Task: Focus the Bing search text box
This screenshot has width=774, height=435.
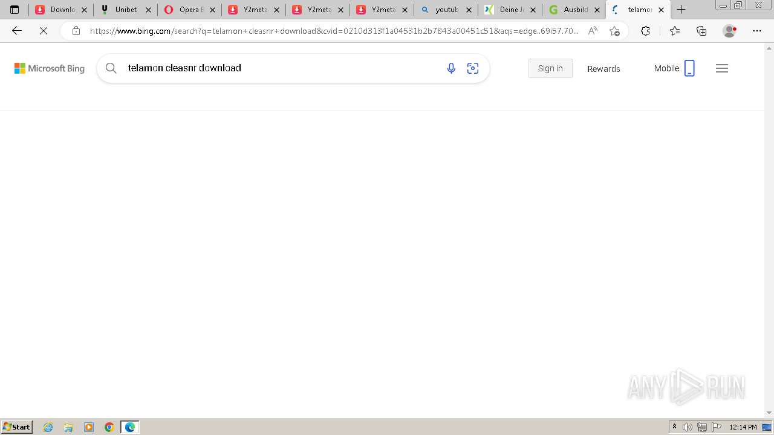Action: click(x=281, y=68)
